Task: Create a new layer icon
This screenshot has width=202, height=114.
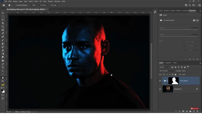Action: pyautogui.click(x=194, y=111)
